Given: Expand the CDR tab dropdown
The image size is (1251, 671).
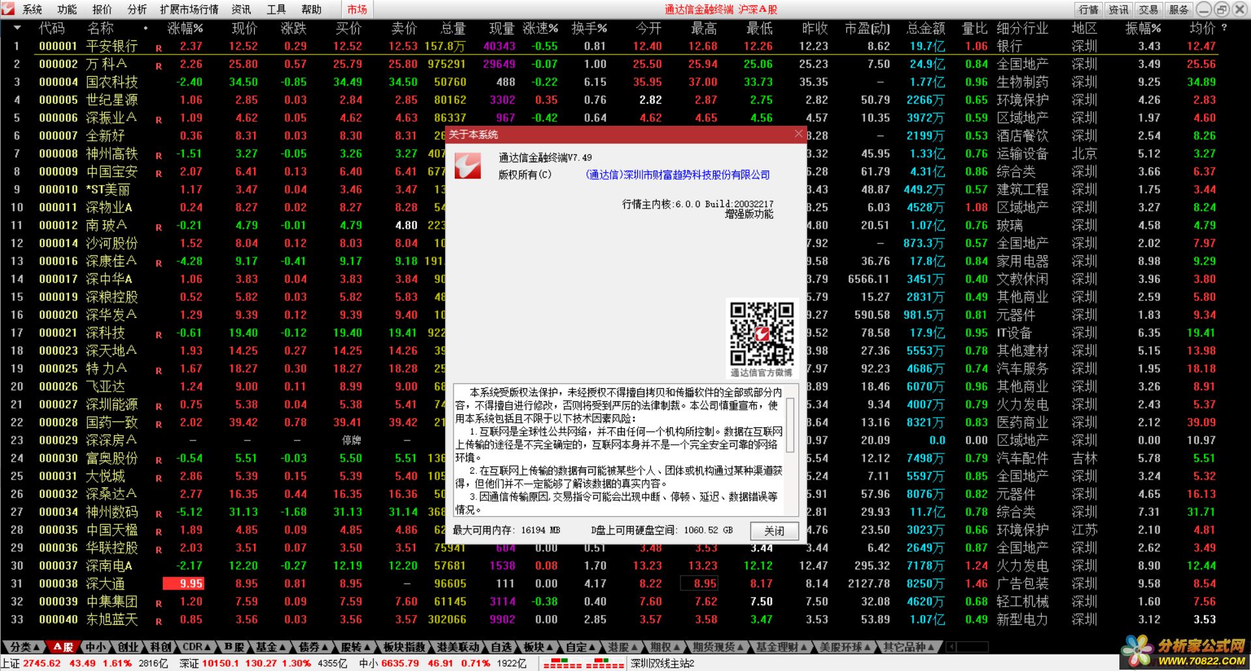Looking at the screenshot, I should click(197, 647).
